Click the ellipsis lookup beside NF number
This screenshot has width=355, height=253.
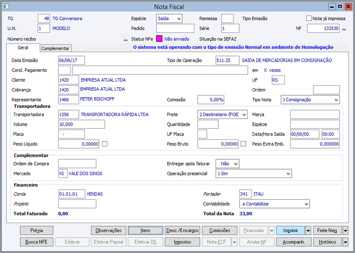click(344, 28)
